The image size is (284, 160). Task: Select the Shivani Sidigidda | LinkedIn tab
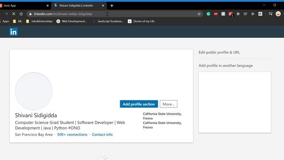[x=79, y=6]
